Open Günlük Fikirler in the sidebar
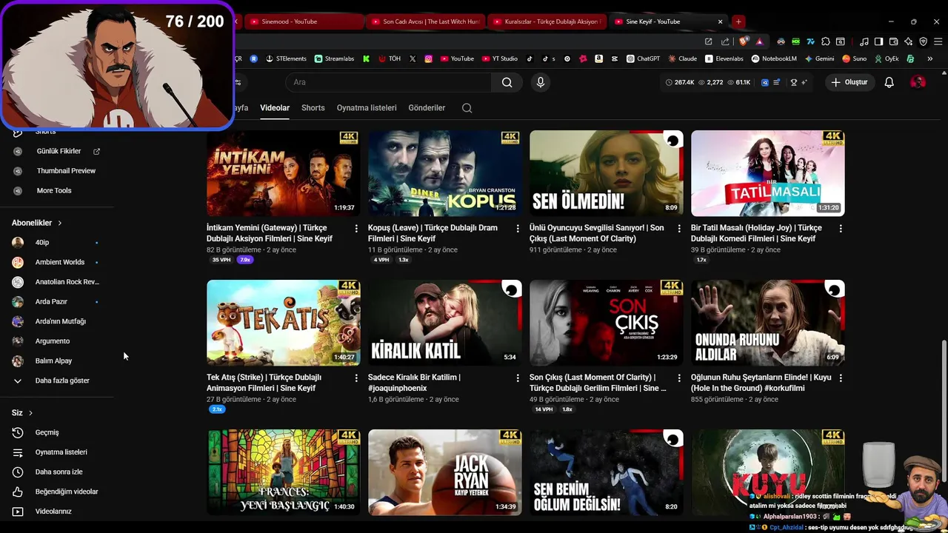Image resolution: width=948 pixels, height=533 pixels. [x=58, y=151]
